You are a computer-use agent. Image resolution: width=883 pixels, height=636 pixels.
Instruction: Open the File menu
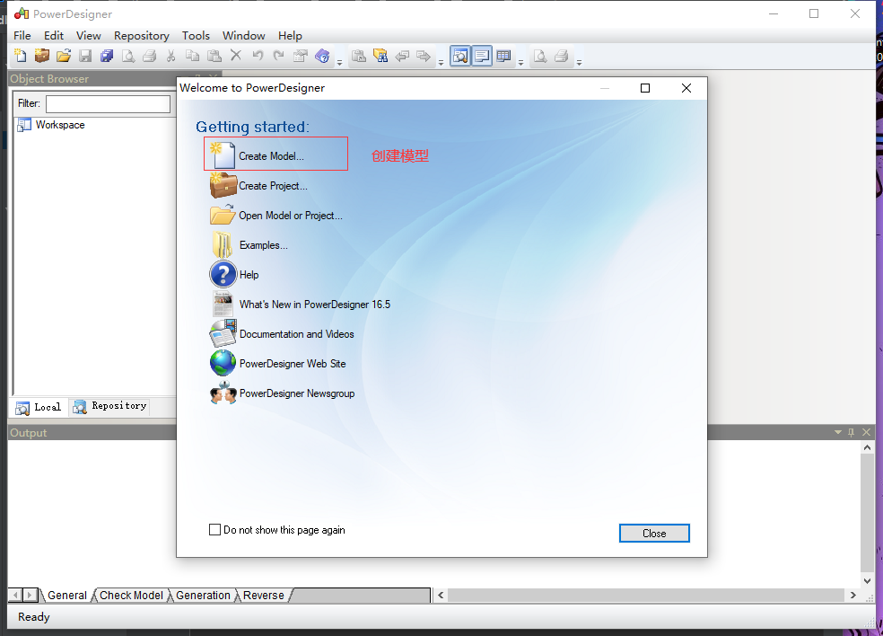click(22, 36)
